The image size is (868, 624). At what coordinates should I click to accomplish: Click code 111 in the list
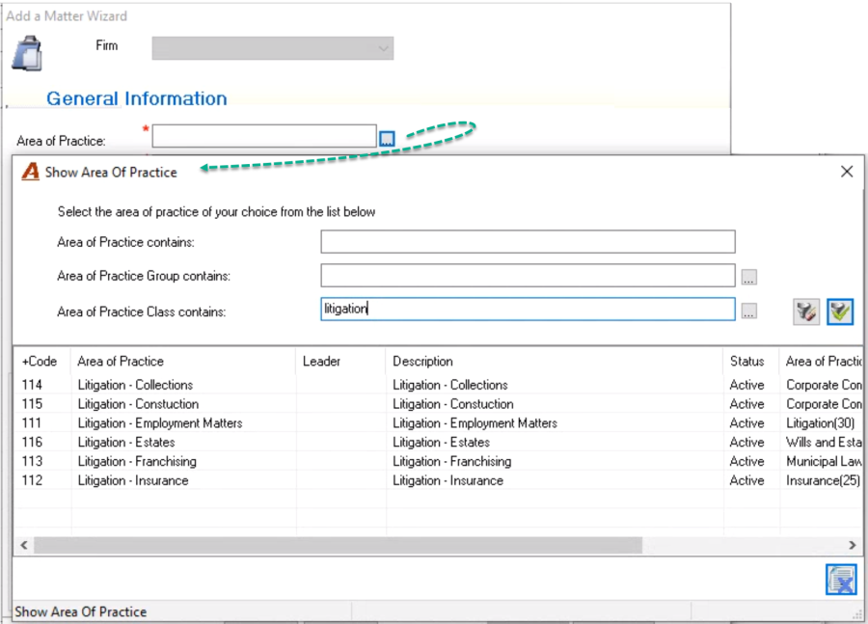(x=32, y=423)
